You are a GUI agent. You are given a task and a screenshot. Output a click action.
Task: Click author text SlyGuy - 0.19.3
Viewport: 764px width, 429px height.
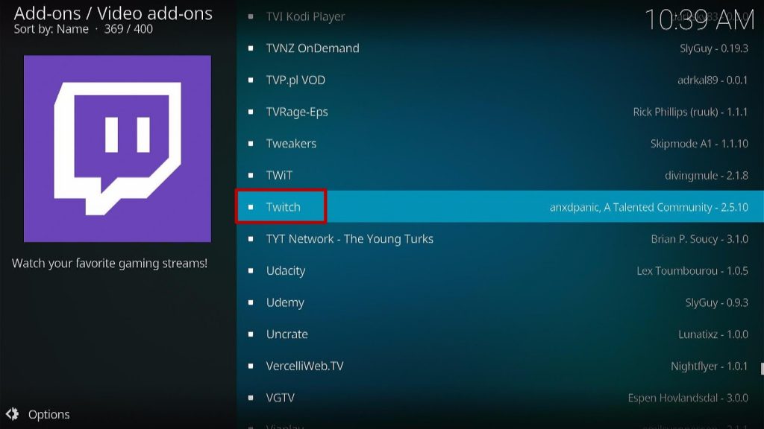(714, 48)
